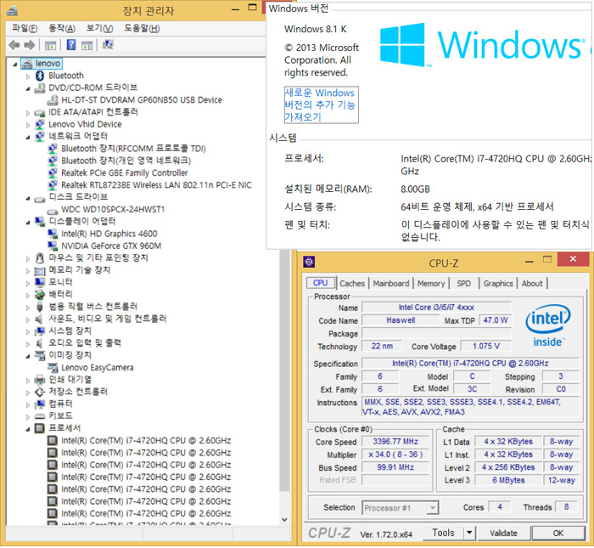Screen dimensions: 594x548
Task: Select Intel(R) HD Graphics 4600 adapter
Action: [x=109, y=234]
